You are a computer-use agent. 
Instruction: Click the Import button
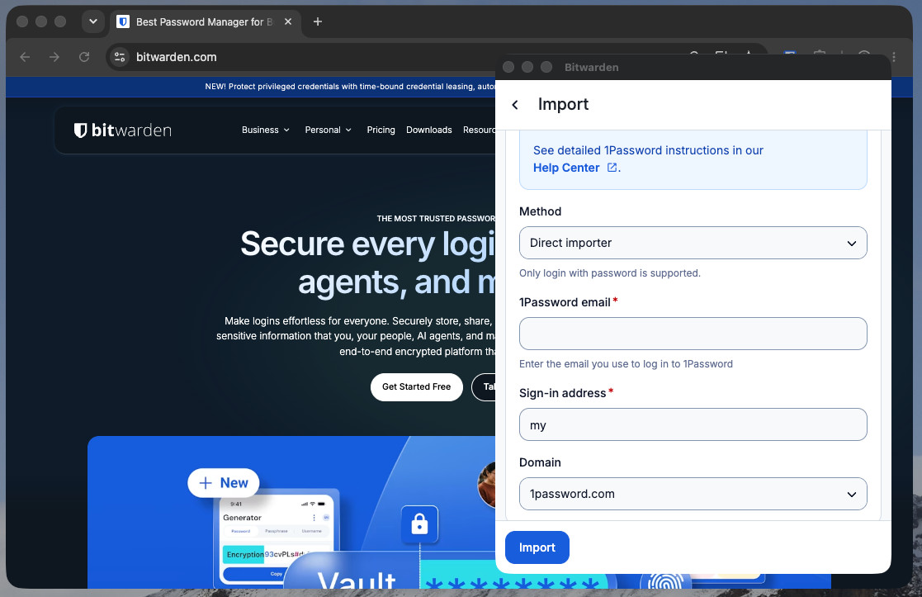coord(537,547)
